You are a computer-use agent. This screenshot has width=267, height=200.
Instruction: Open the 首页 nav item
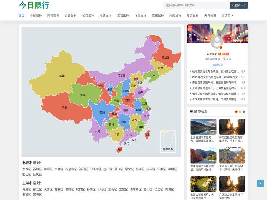[22, 16]
